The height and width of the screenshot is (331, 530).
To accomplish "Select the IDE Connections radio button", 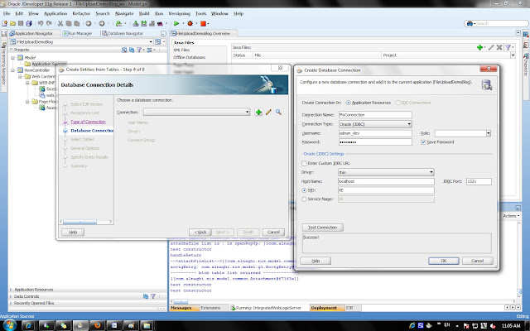I will click(x=397, y=103).
